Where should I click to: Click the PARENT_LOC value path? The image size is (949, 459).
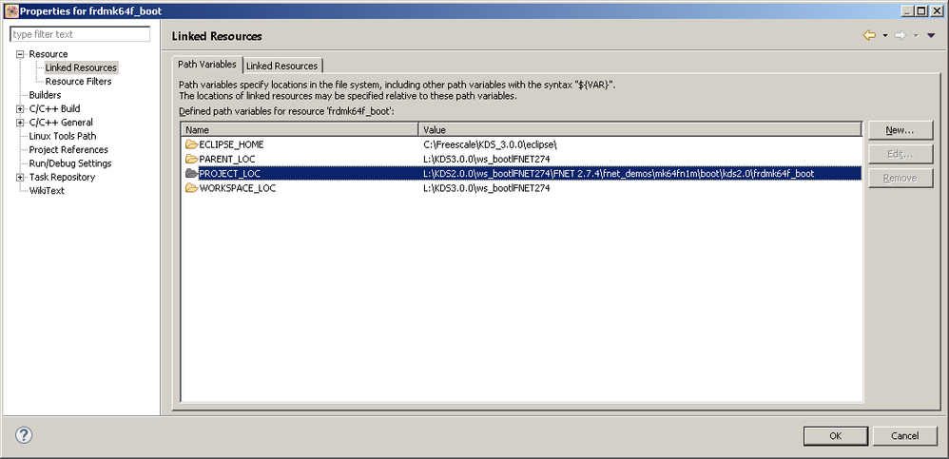[487, 159]
